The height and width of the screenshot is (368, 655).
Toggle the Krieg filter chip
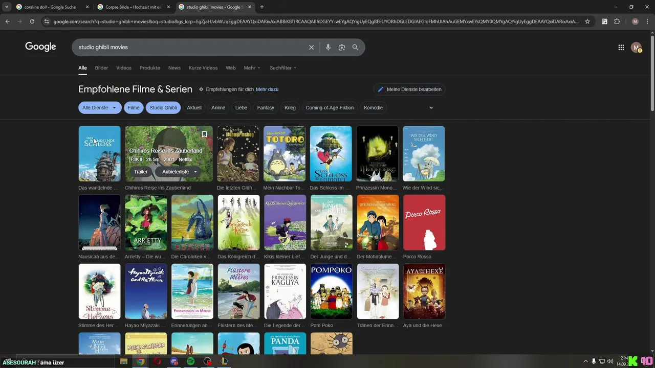(x=290, y=108)
